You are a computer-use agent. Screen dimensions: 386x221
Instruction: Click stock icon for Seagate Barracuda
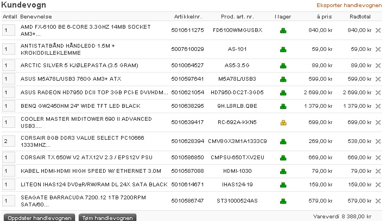click(283, 201)
